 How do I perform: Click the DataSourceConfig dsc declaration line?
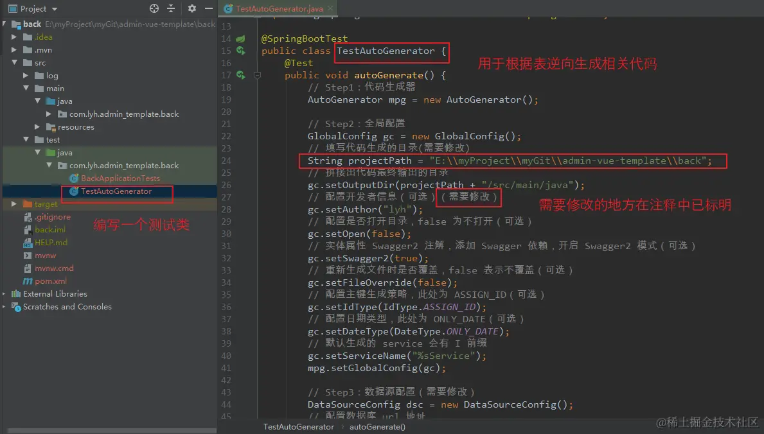440,404
